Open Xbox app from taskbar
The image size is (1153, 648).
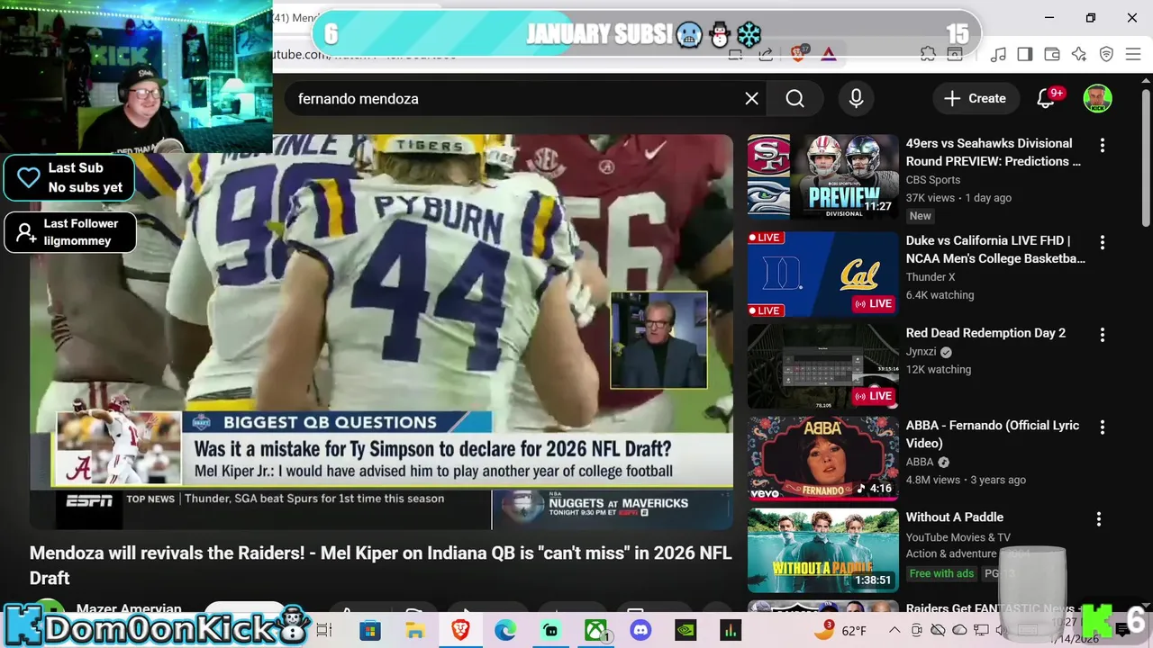tap(595, 631)
